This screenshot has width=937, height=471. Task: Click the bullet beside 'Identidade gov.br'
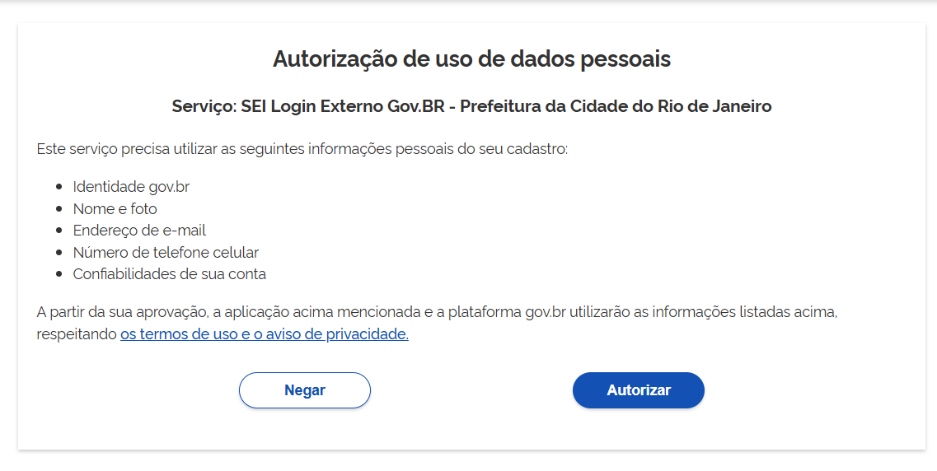pos(59,188)
